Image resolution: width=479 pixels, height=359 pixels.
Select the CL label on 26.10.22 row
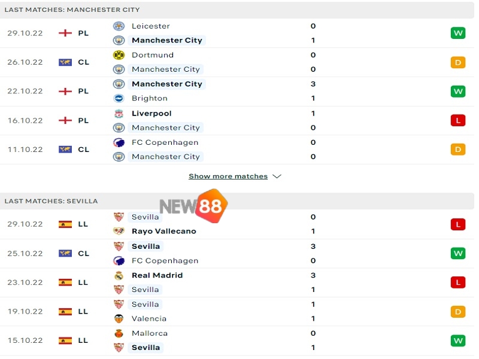pos(84,62)
